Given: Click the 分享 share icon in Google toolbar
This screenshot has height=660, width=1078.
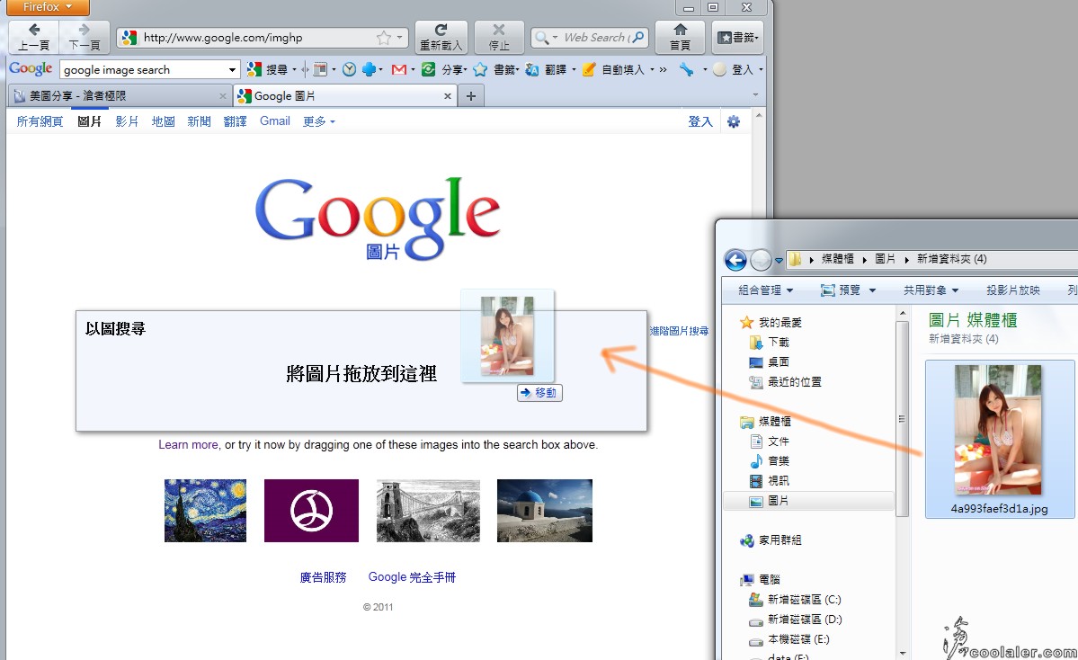Looking at the screenshot, I should click(428, 69).
